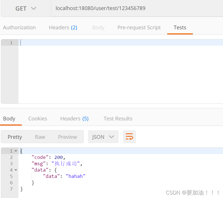Viewport: 223px width, 198px height.
Task: Click the request URL input field
Action: [137, 8]
